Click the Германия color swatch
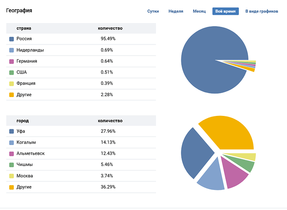The height and width of the screenshot is (210, 287). tap(11, 61)
